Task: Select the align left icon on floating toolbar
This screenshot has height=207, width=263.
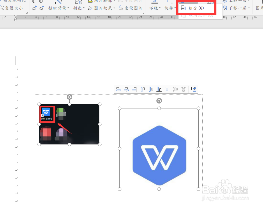Action: (x=118, y=89)
